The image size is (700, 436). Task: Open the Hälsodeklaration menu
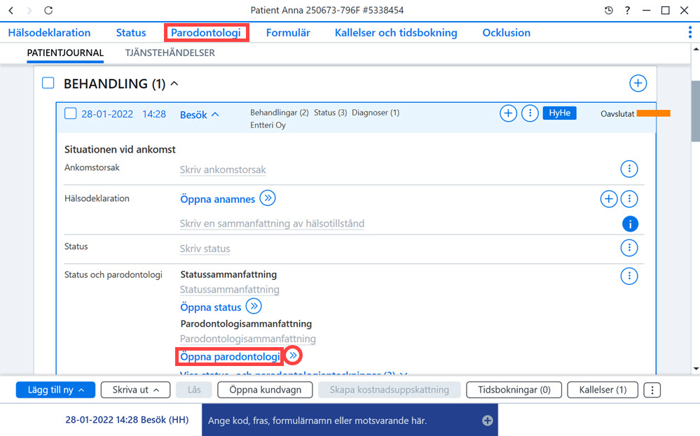(x=49, y=33)
